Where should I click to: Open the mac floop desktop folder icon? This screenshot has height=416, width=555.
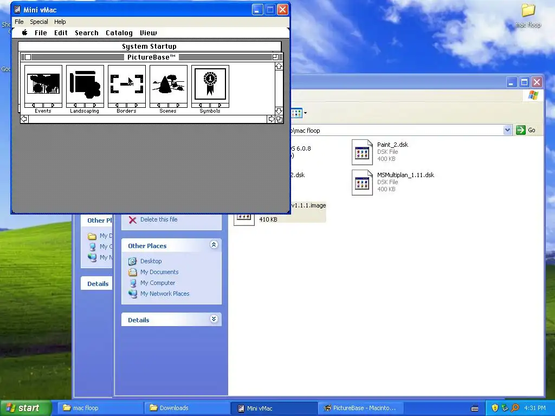pos(528,16)
